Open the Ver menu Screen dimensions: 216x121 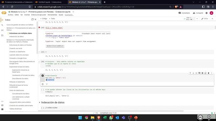click(x=22, y=15)
